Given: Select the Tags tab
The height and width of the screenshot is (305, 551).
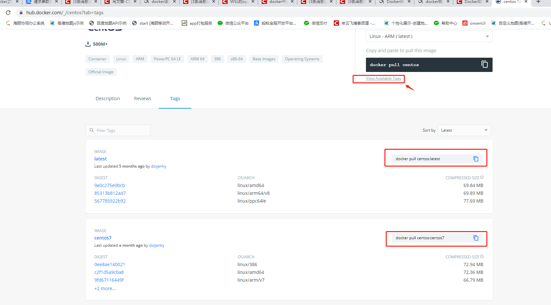Looking at the screenshot, I should (175, 99).
